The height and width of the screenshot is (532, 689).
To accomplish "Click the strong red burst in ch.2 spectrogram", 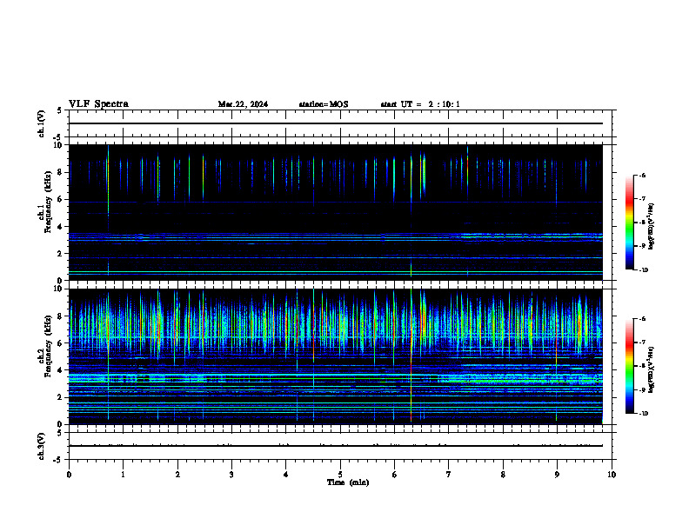I will (x=411, y=356).
